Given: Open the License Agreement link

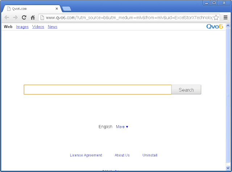Looking at the screenshot, I should pos(86,155).
